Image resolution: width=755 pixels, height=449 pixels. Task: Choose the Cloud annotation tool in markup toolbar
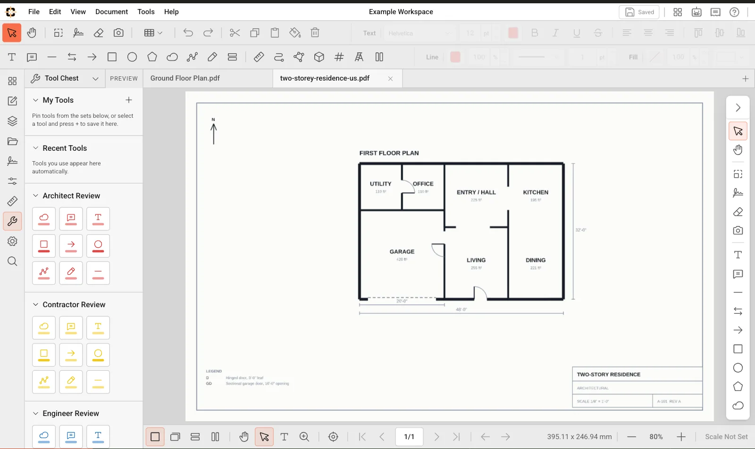point(172,57)
